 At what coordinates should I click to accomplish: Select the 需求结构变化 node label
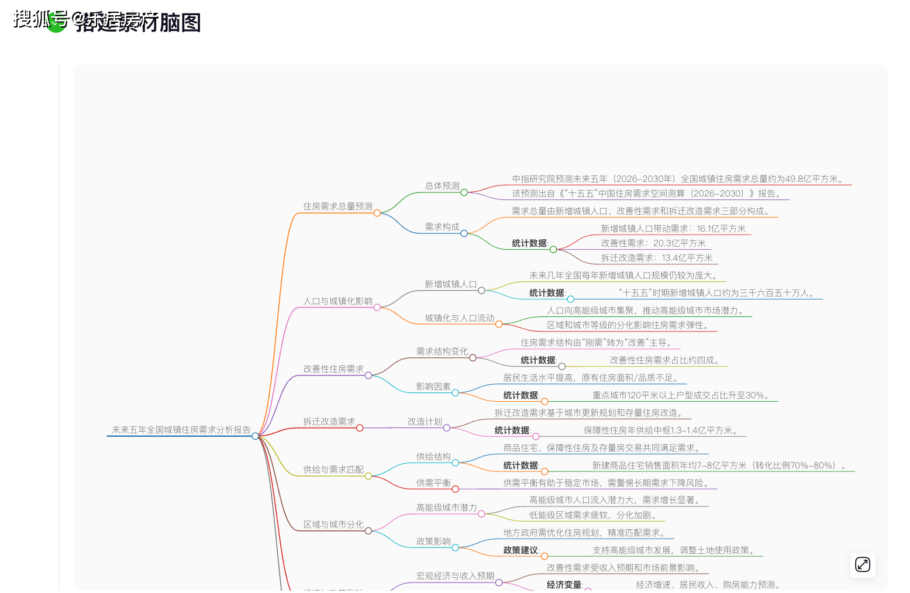pos(442,351)
